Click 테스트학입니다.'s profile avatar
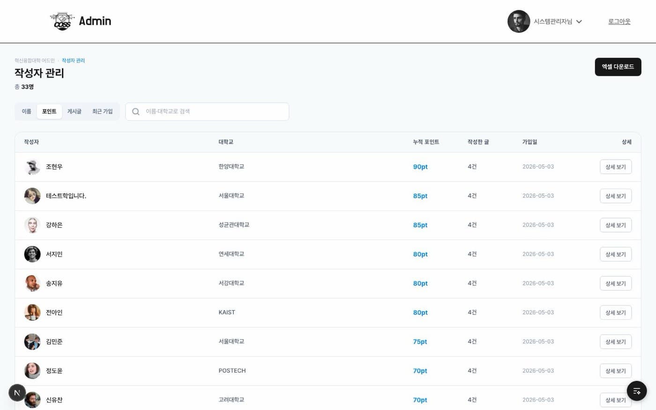The image size is (656, 410). (32, 196)
